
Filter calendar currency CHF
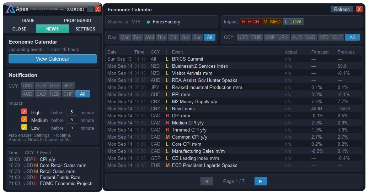coord(338,37)
